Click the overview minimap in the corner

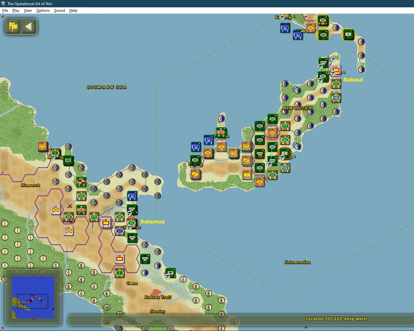pyautogui.click(x=33, y=297)
